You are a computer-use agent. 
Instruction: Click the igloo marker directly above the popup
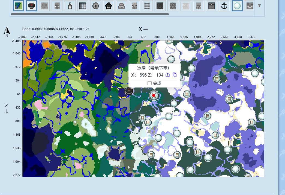point(171,59)
